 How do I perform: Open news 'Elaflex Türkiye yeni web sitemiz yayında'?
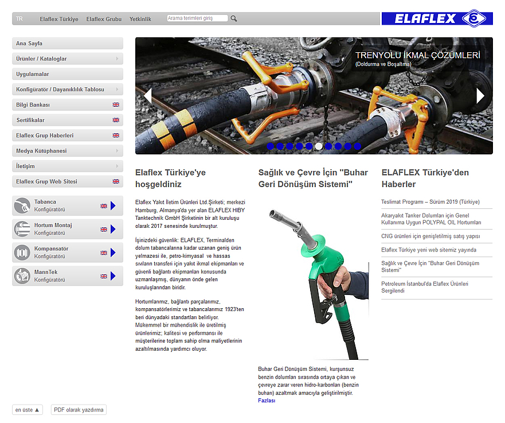tap(429, 250)
